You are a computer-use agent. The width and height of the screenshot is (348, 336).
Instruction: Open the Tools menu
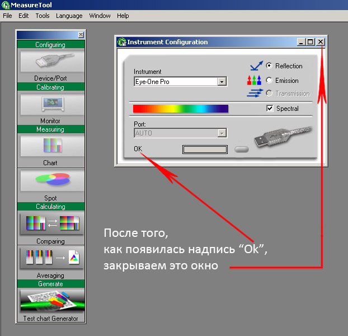(x=43, y=16)
